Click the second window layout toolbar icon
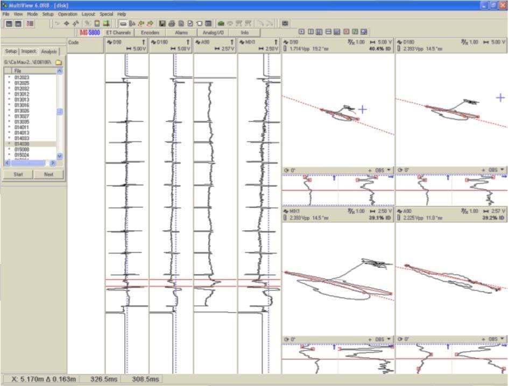 coord(18,24)
